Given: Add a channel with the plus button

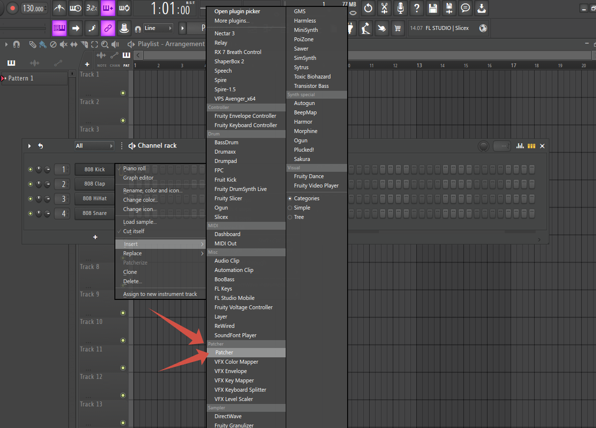Looking at the screenshot, I should [95, 237].
